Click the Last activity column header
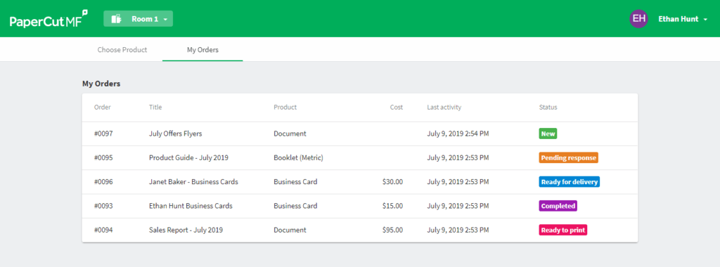Image resolution: width=720 pixels, height=267 pixels. (x=444, y=108)
